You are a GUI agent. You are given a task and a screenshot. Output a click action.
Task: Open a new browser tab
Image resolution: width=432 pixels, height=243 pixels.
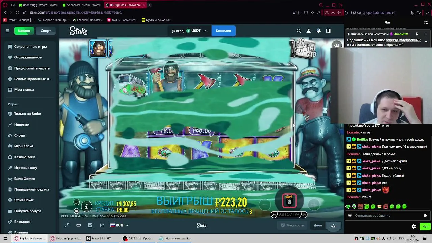(150, 5)
